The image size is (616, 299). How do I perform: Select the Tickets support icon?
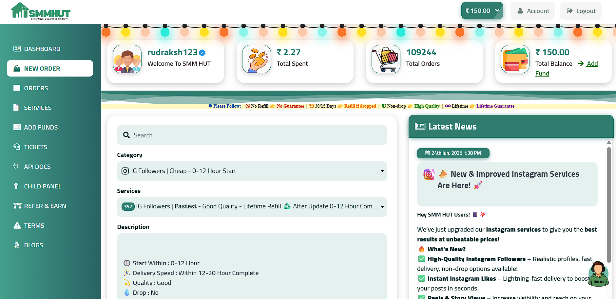pyautogui.click(x=16, y=147)
